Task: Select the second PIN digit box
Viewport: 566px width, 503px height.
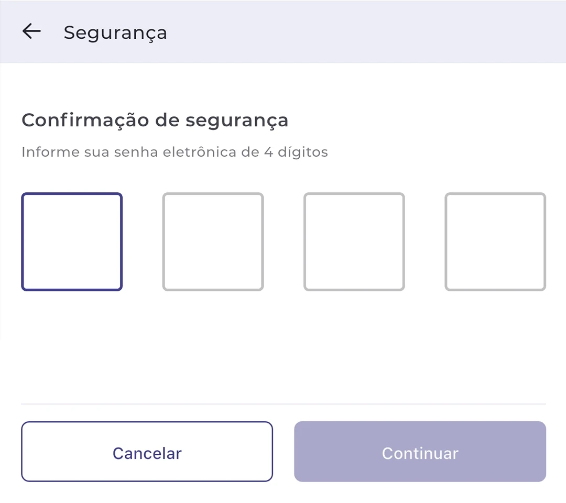Action: click(x=213, y=242)
